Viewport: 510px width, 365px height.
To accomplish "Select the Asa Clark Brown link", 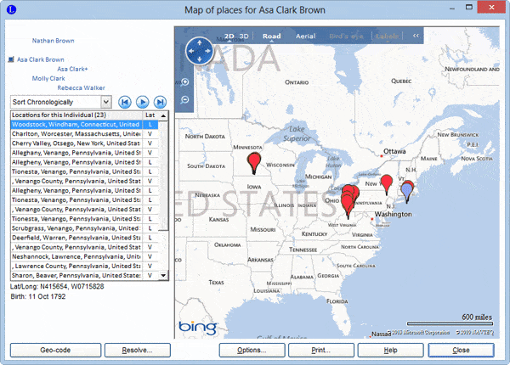I will coord(41,59).
